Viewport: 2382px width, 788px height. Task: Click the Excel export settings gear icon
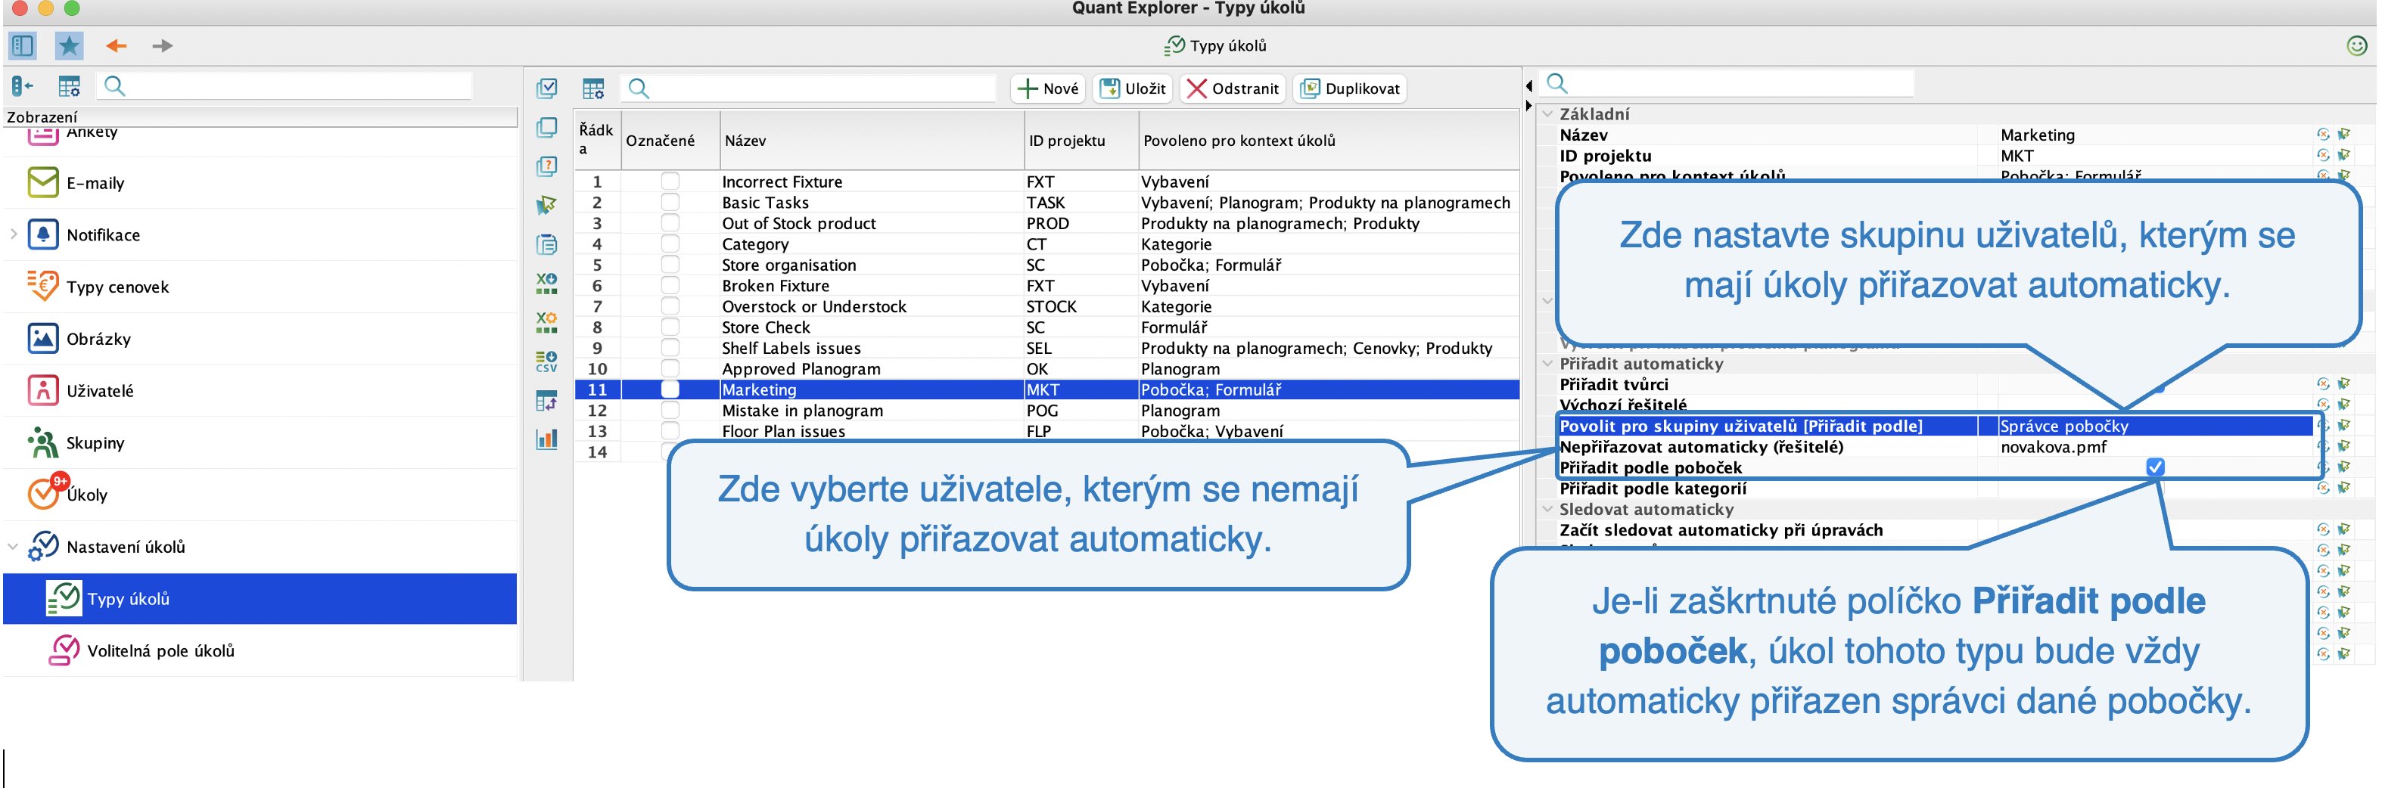pos(547,321)
